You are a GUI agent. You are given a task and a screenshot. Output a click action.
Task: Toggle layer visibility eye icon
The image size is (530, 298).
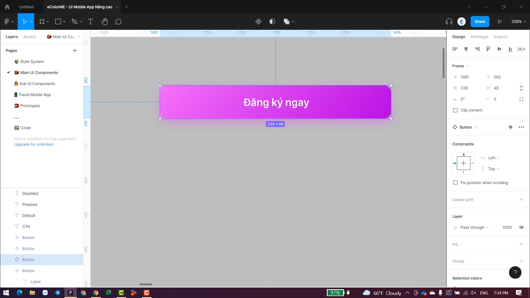pyautogui.click(x=521, y=227)
